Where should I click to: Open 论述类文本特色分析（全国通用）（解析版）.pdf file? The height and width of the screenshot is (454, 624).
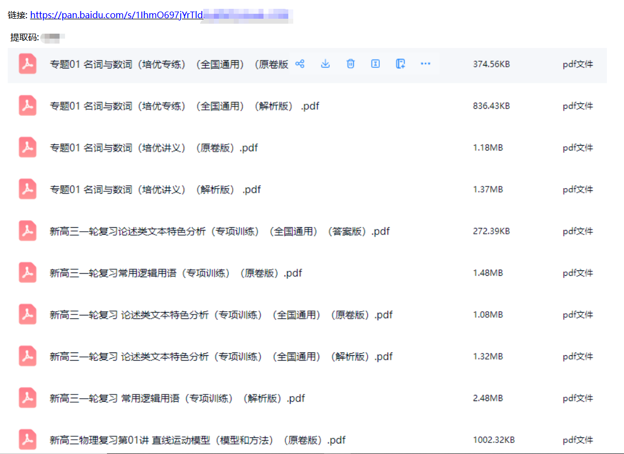click(221, 357)
